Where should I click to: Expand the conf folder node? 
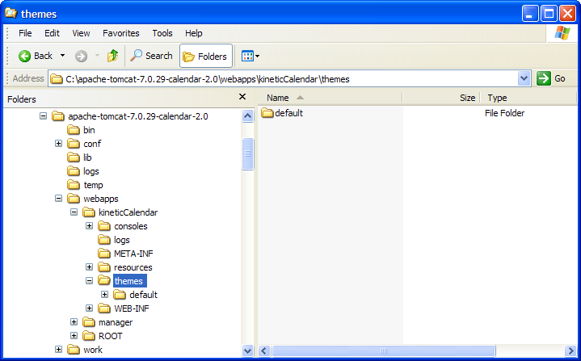[58, 144]
